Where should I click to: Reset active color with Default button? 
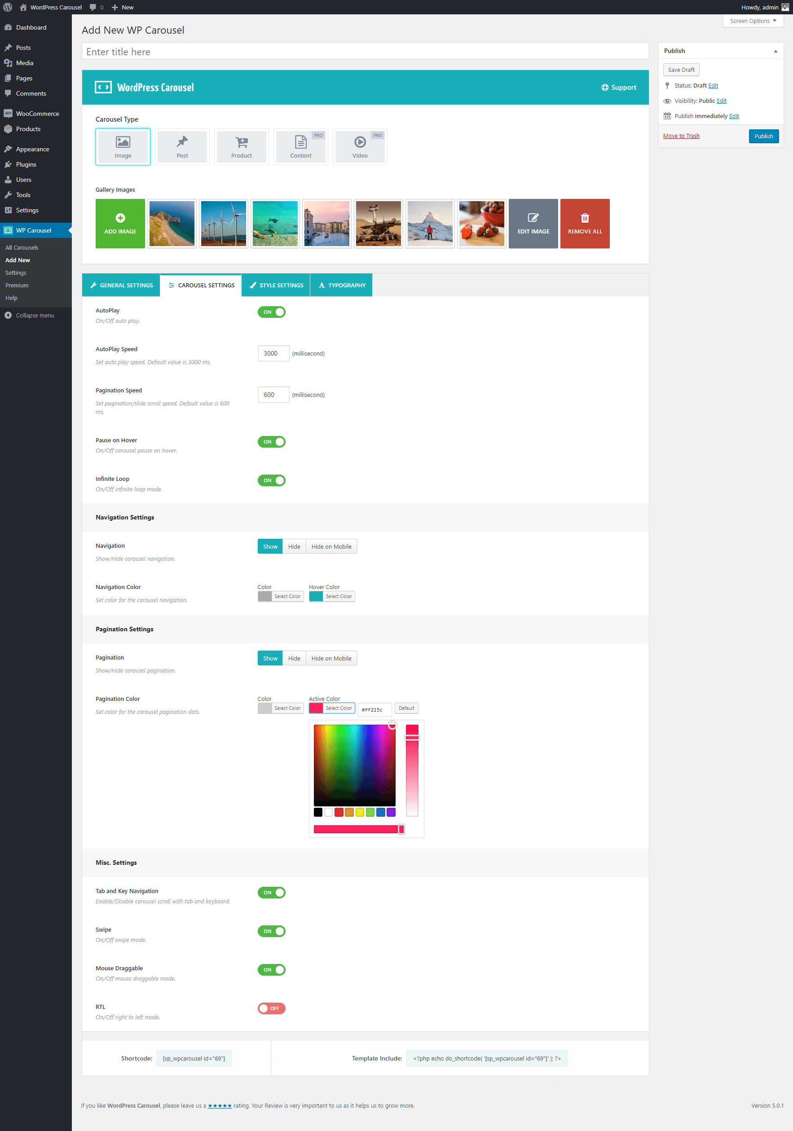406,709
